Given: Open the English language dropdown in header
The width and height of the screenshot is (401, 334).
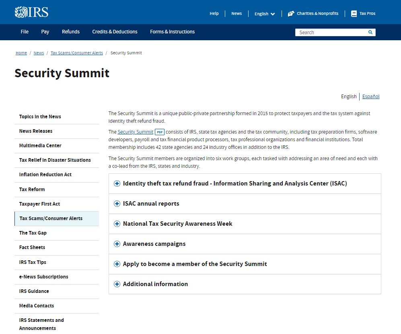Looking at the screenshot, I should pos(265,14).
